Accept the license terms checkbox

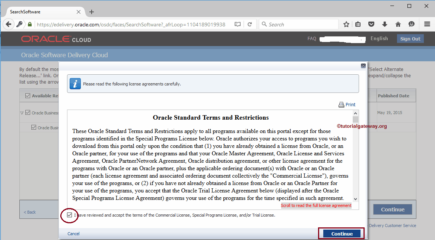click(x=69, y=215)
